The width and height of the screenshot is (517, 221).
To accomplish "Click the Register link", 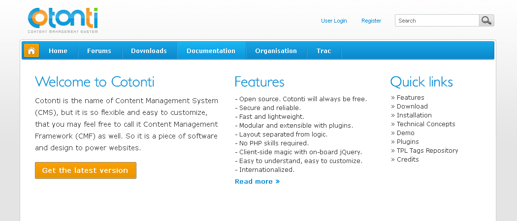I will [371, 21].
